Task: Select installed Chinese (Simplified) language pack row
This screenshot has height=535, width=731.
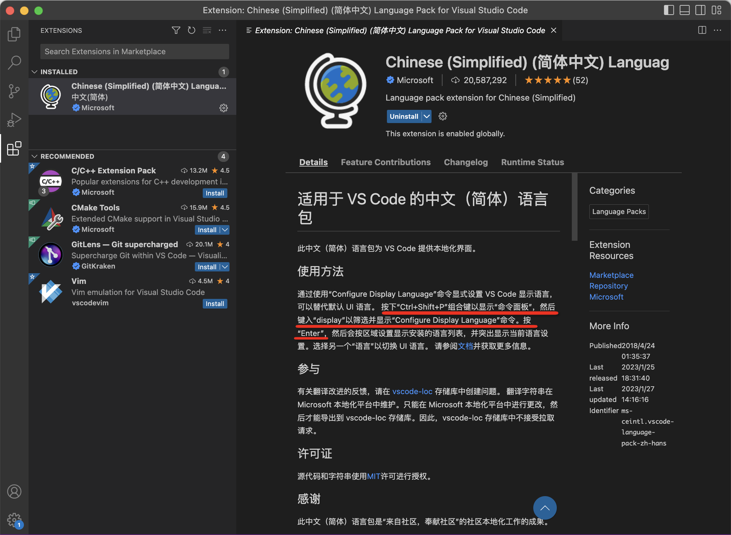Action: click(132, 96)
